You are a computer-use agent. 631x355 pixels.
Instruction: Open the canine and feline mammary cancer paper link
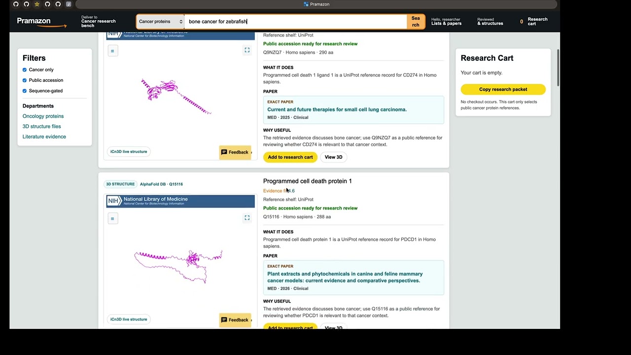[x=345, y=277]
